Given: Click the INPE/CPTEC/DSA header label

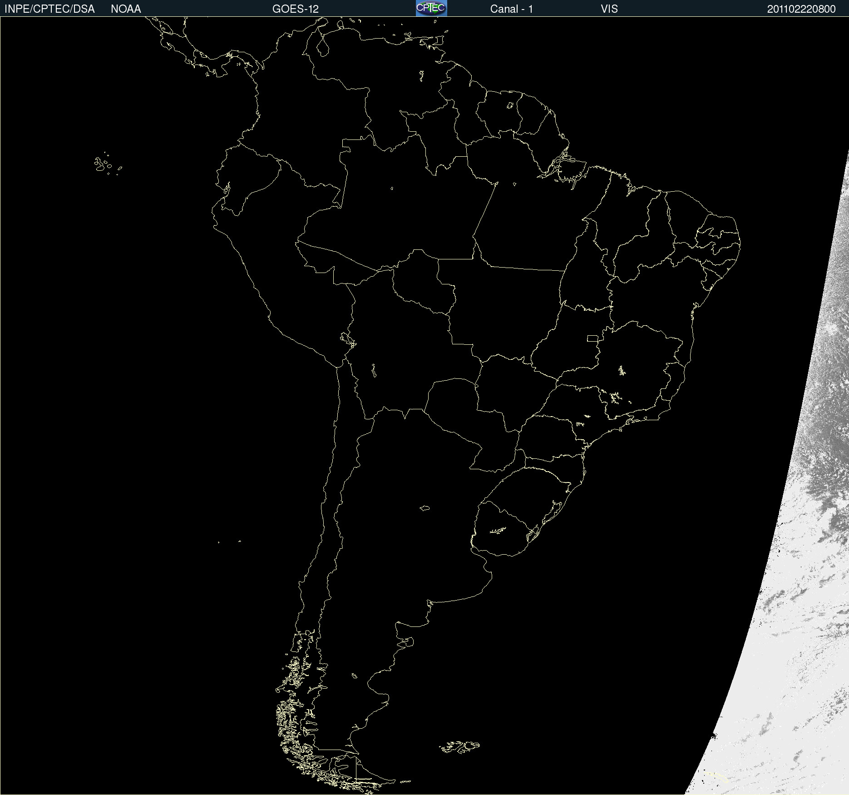Looking at the screenshot, I should [49, 9].
